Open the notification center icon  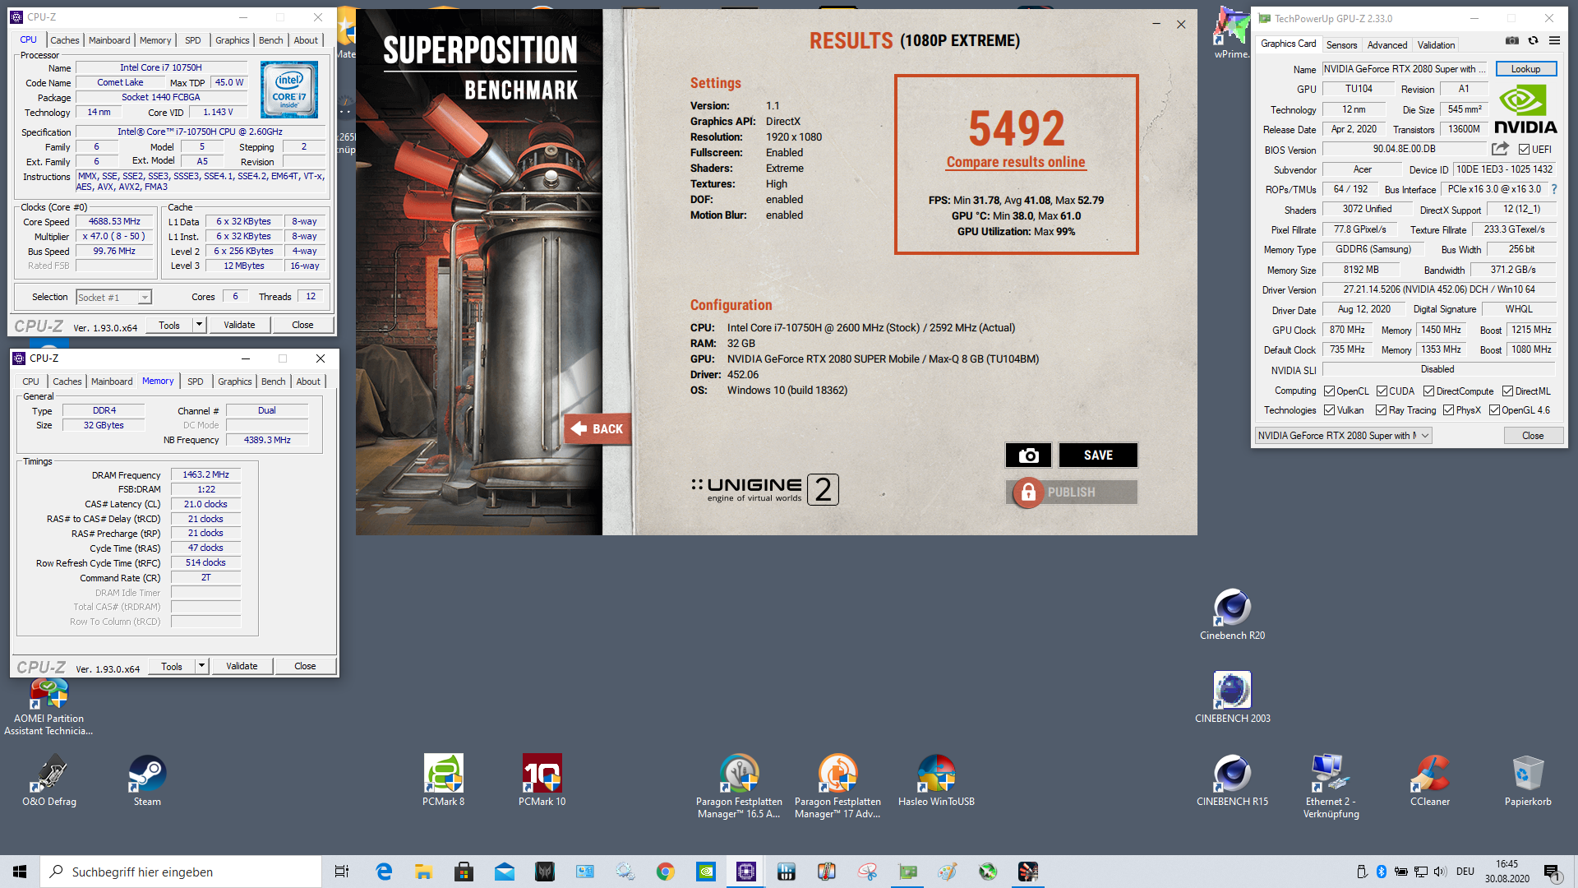[x=1552, y=872]
